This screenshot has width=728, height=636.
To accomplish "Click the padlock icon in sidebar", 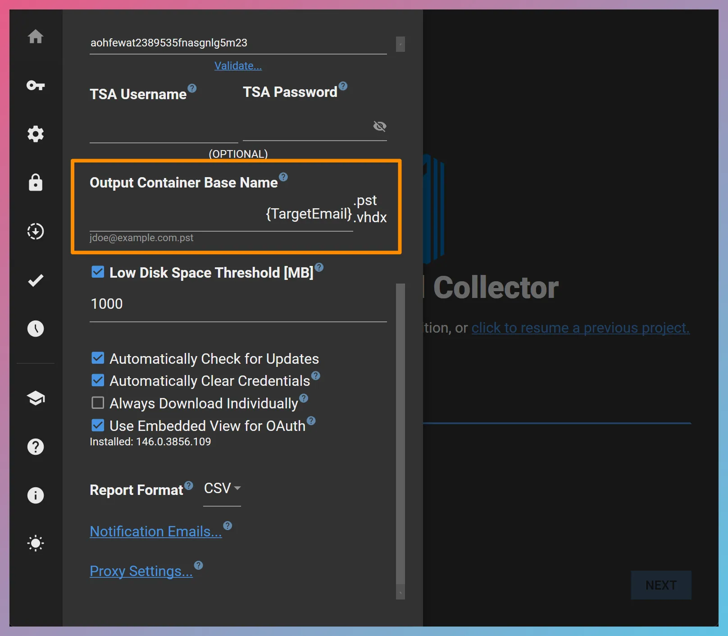I will 36,183.
